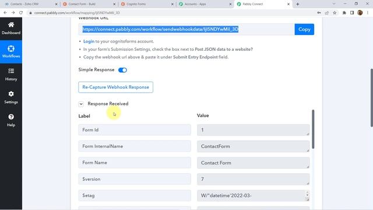Close the Contacts - Zoho CRM tab
This screenshot has width=373, height=210.
tap(56, 4)
